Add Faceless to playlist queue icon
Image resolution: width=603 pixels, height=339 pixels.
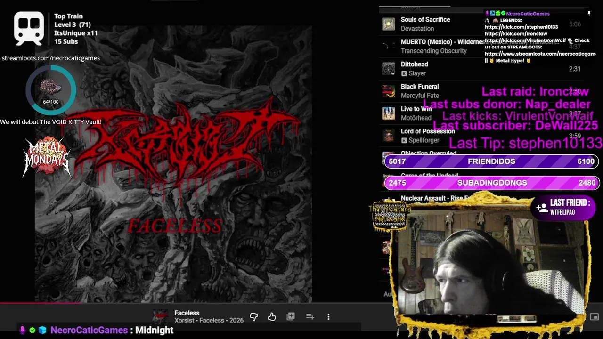310,317
